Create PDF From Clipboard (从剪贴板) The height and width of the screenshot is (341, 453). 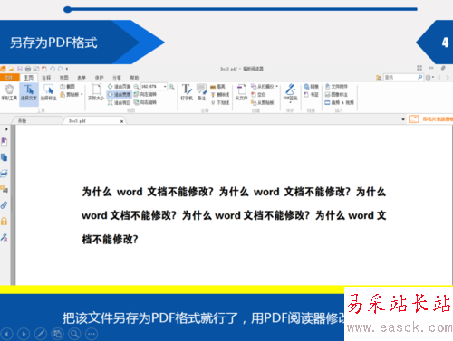pos(263,103)
